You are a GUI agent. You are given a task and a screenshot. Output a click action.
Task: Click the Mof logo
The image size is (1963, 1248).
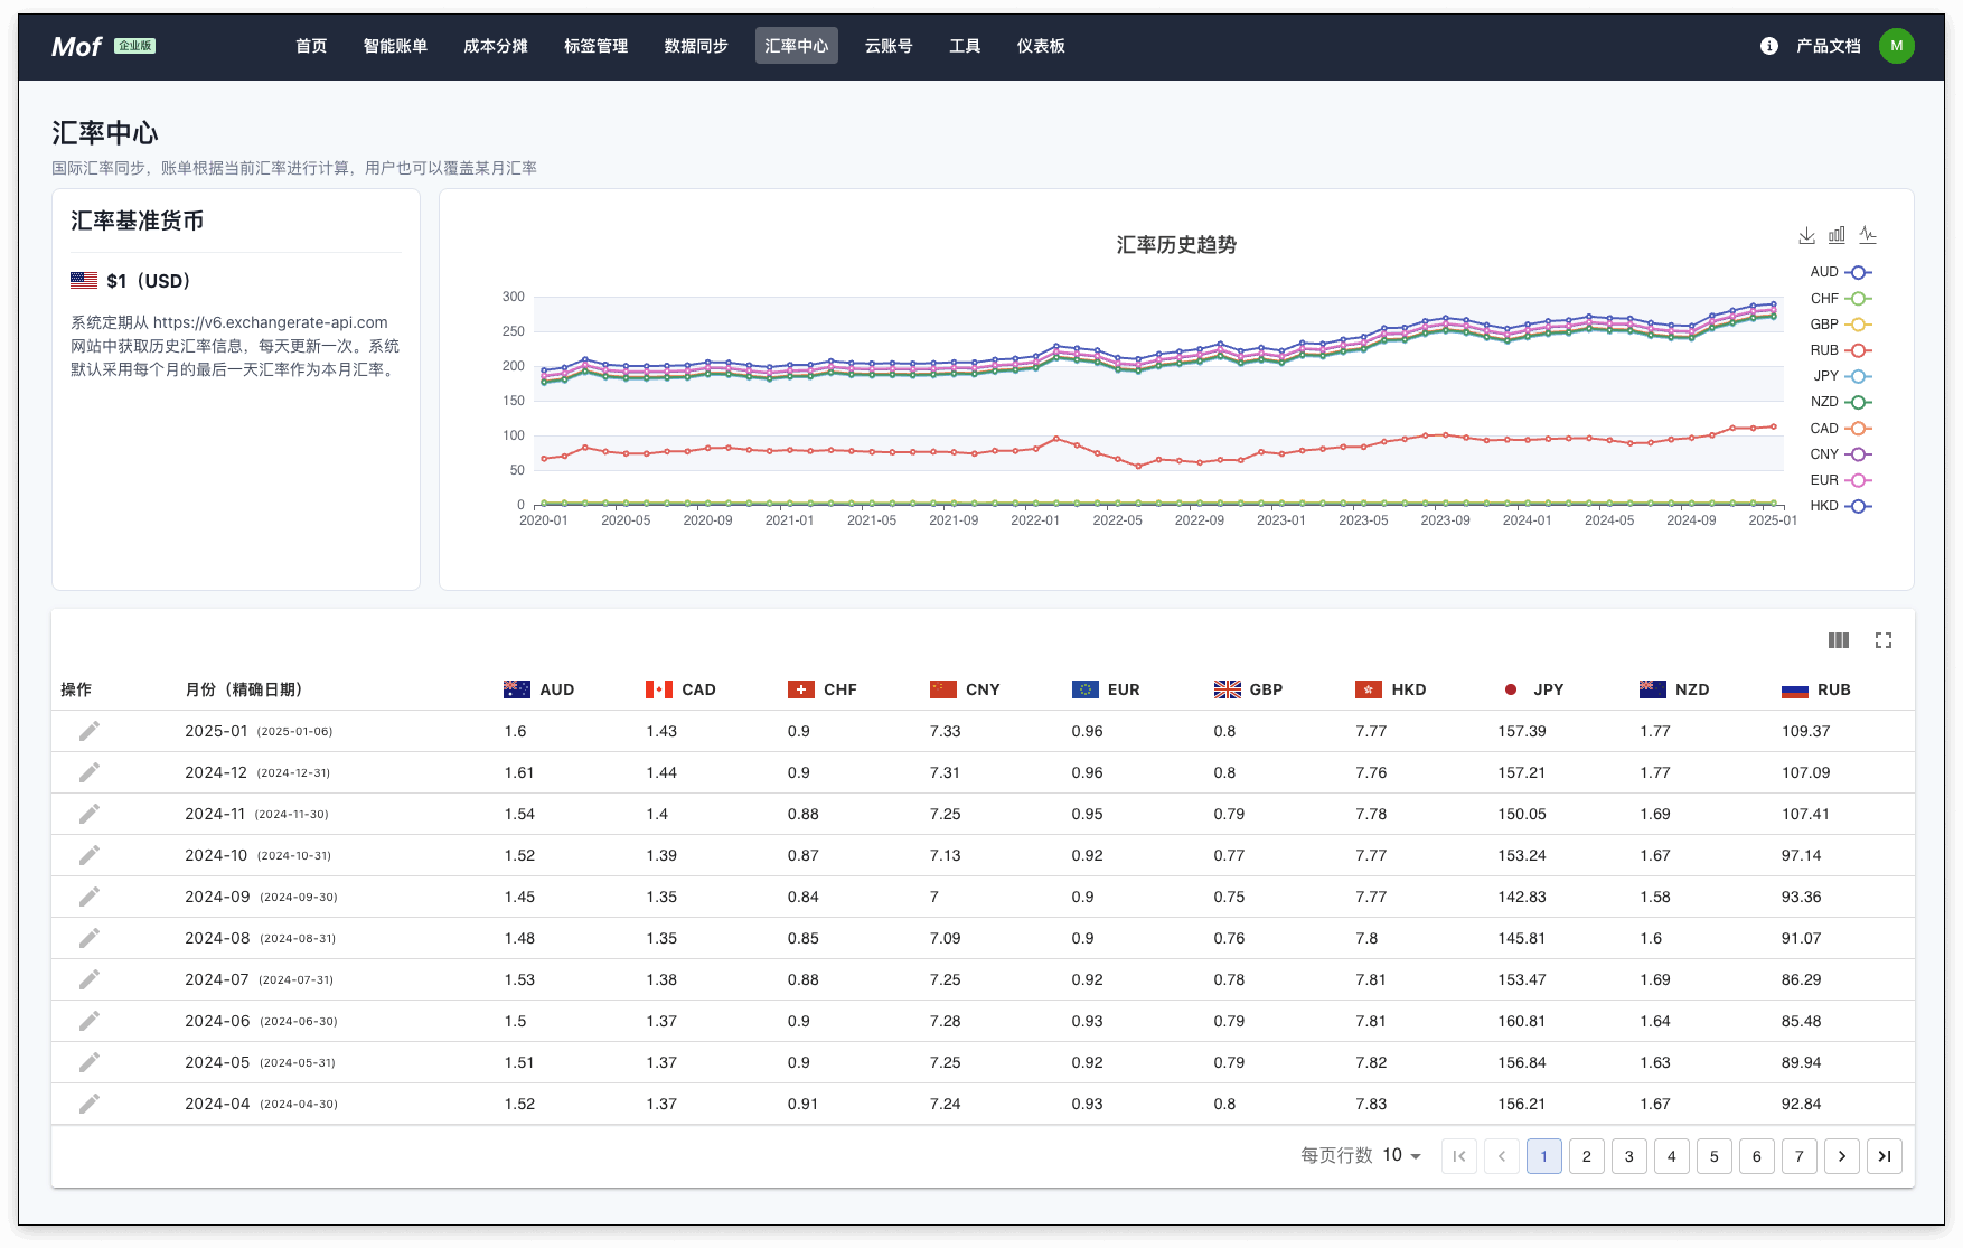tap(77, 46)
